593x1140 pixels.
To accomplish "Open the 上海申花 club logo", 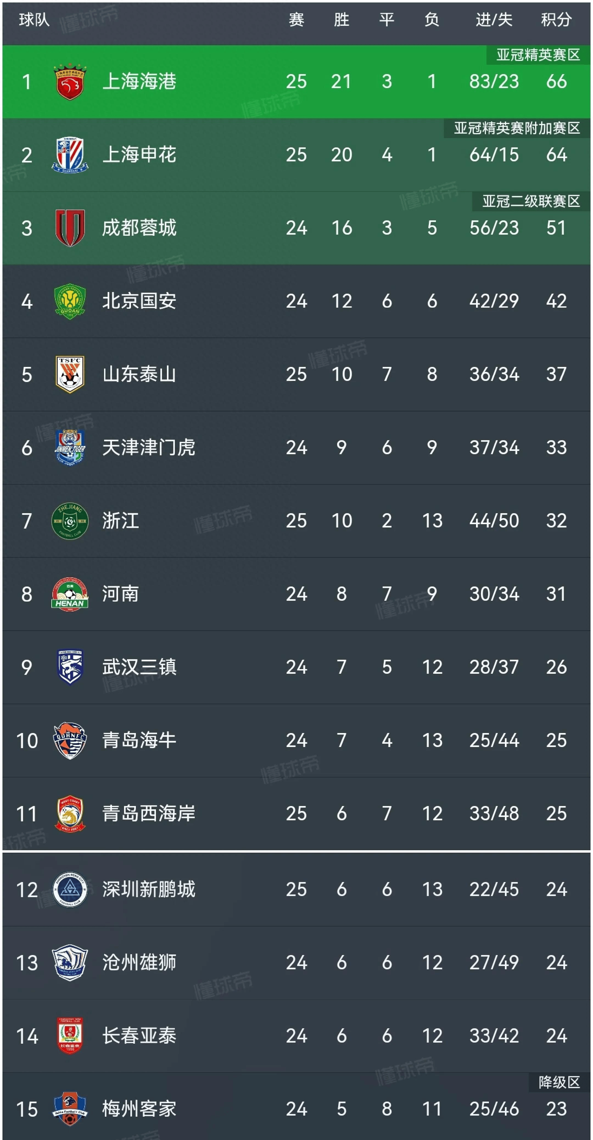I will pos(70,155).
